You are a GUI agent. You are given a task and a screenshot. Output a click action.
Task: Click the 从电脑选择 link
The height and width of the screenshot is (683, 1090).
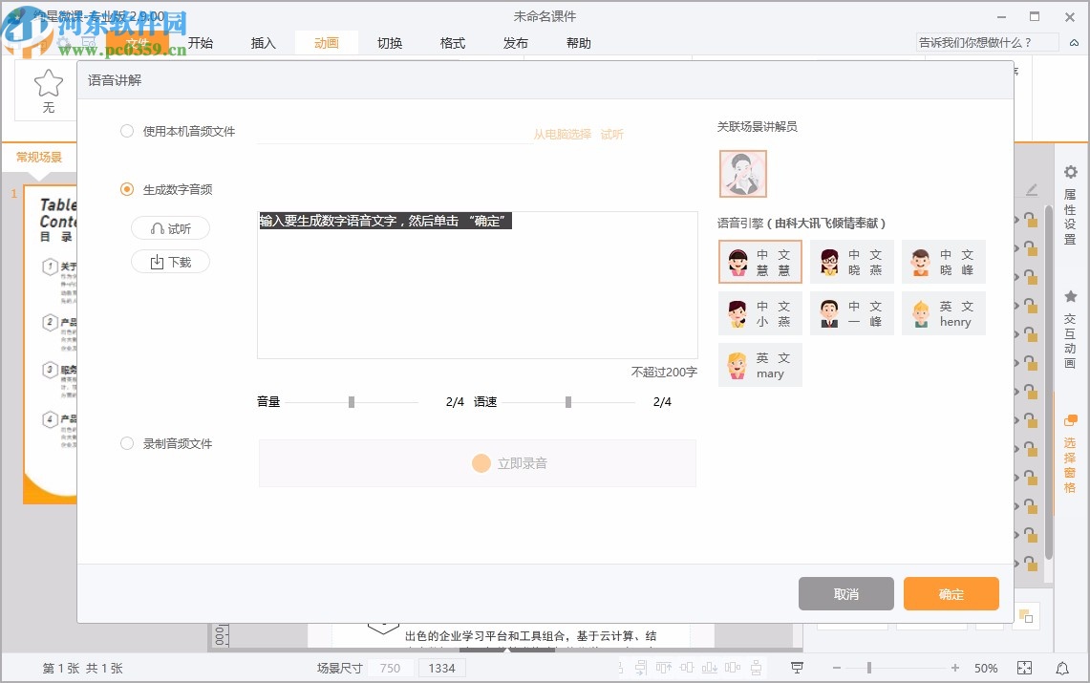565,135
